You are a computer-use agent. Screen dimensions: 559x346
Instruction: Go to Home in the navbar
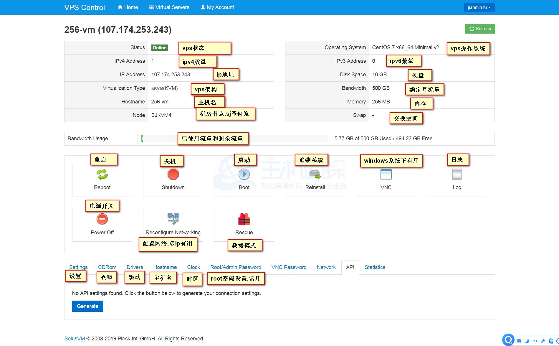(128, 7)
